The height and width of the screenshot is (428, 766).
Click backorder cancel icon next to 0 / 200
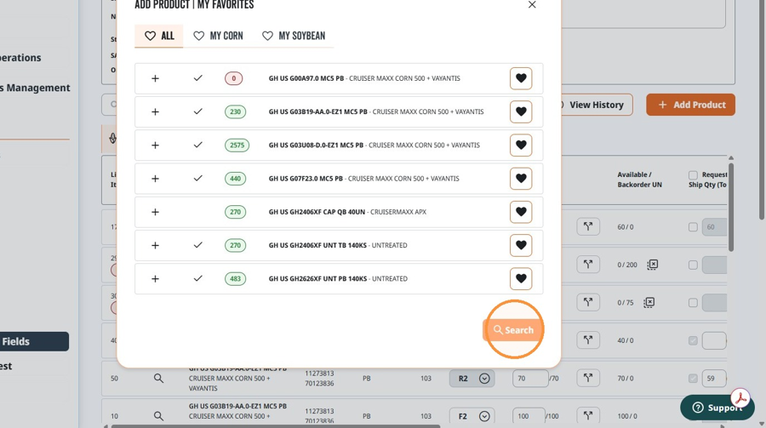tap(652, 265)
